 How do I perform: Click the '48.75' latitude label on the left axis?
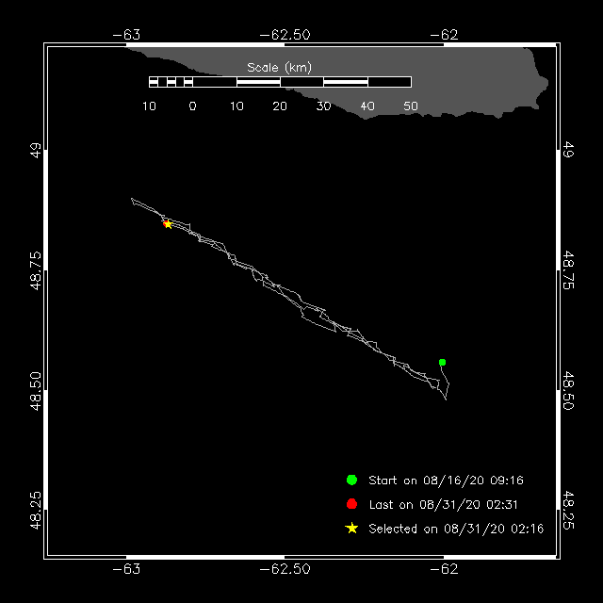point(35,270)
